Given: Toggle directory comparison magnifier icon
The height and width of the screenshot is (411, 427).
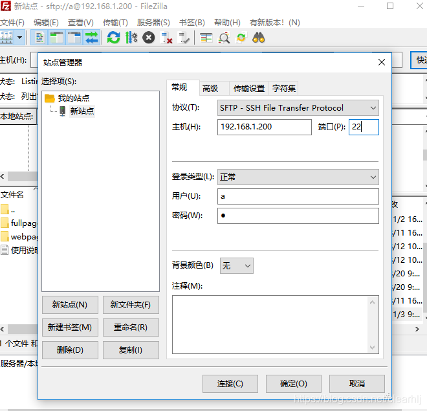Looking at the screenshot, I should (224, 38).
